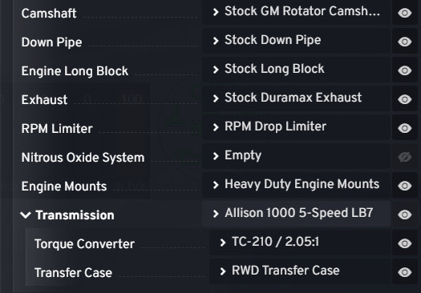Image resolution: width=421 pixels, height=293 pixels.
Task: Toggle visibility of Stock Down Pipe
Action: [405, 42]
